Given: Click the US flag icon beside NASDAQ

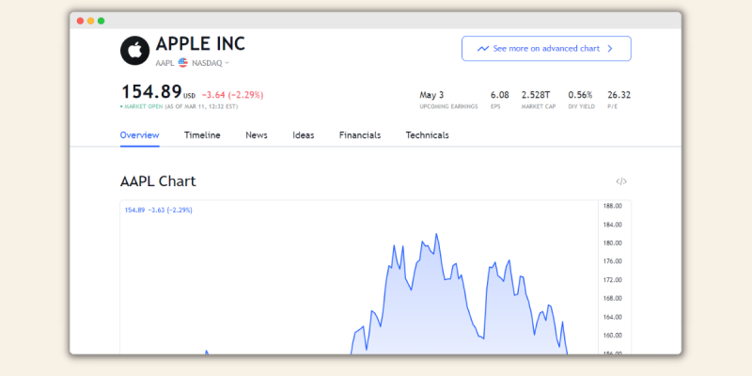Looking at the screenshot, I should point(182,63).
